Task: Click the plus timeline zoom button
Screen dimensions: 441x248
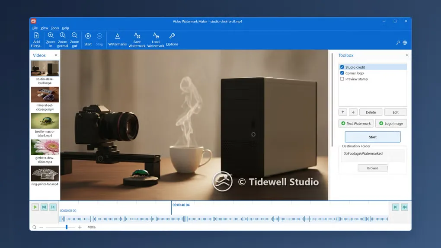Action: [80, 227]
